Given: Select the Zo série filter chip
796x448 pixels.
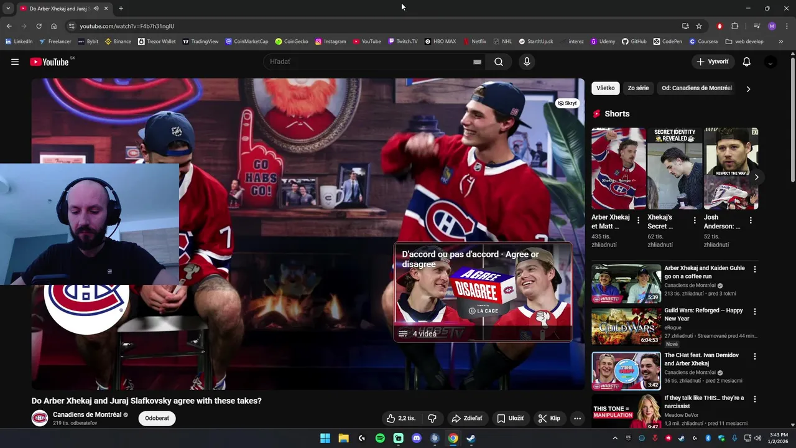Looking at the screenshot, I should click(x=638, y=88).
